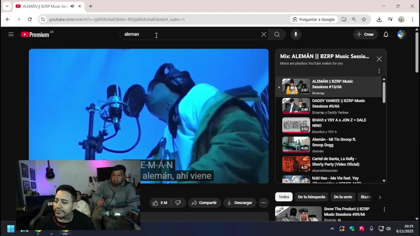Open the Chrome three-dot menu
420x236 pixels.
tap(412, 19)
